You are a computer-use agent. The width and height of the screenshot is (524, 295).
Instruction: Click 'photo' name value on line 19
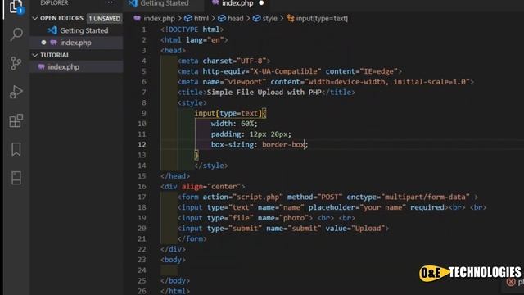[294, 218]
